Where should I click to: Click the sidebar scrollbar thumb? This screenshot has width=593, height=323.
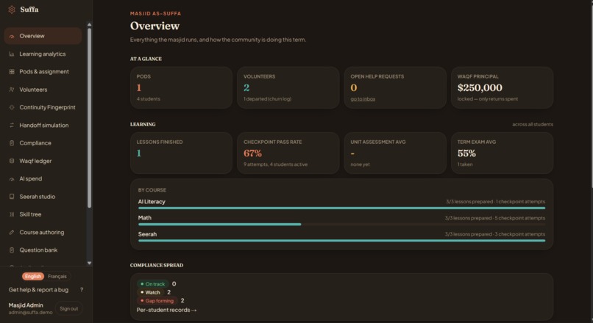click(89, 118)
